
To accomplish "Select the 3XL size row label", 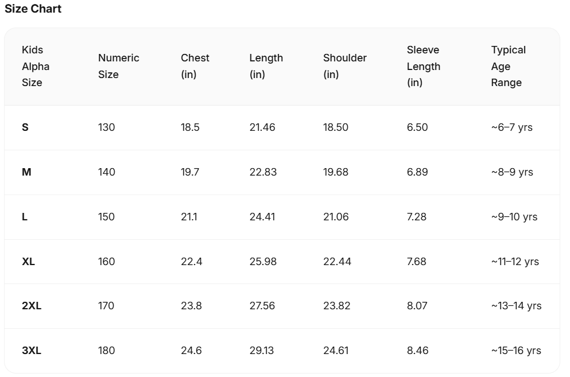I will [32, 351].
